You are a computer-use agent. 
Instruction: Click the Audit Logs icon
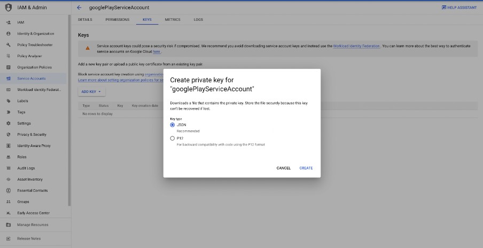tap(9, 168)
